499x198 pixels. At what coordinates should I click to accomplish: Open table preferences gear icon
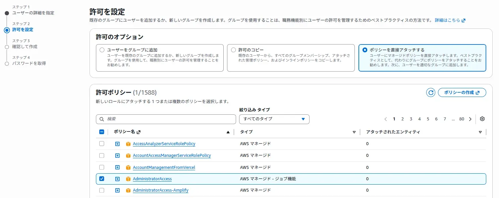482,119
